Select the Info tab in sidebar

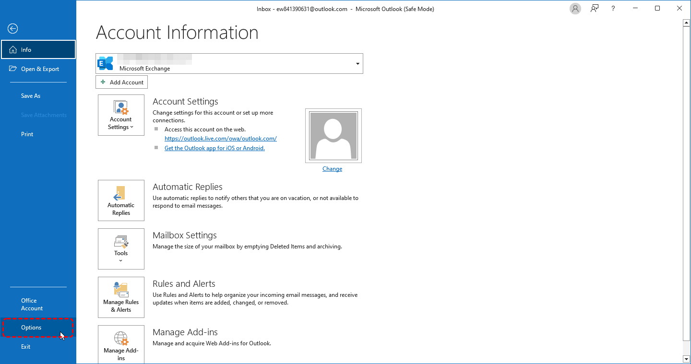point(38,50)
